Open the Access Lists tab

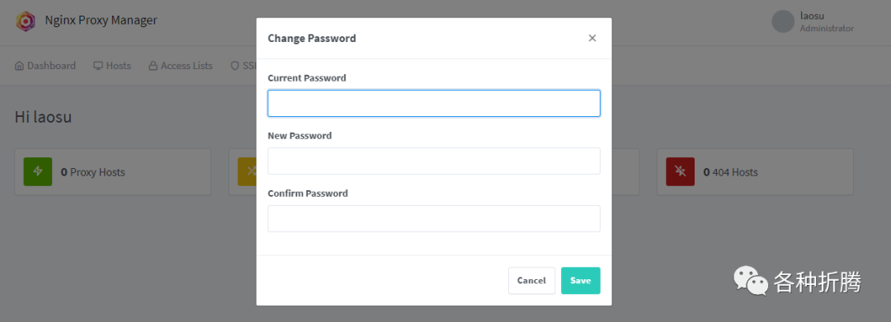pos(181,66)
